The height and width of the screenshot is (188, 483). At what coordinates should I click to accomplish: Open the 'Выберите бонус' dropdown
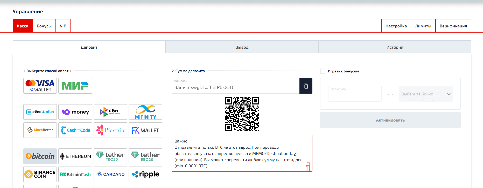[426, 94]
